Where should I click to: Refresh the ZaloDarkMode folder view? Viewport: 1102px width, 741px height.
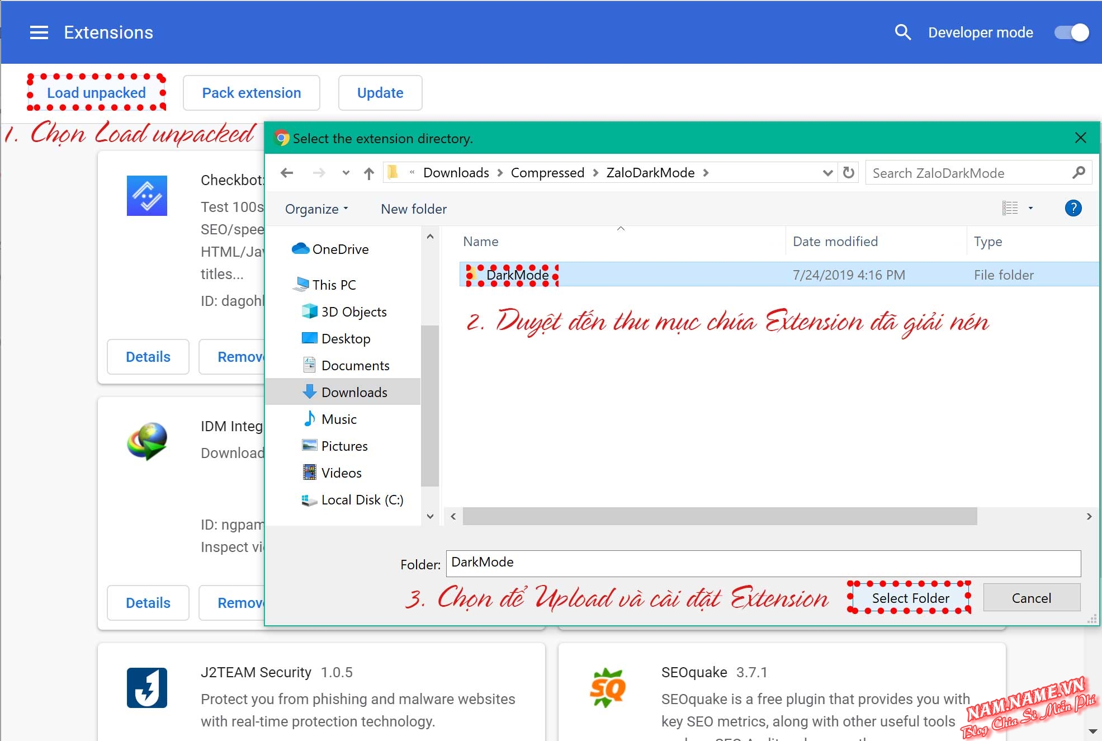pyautogui.click(x=848, y=172)
